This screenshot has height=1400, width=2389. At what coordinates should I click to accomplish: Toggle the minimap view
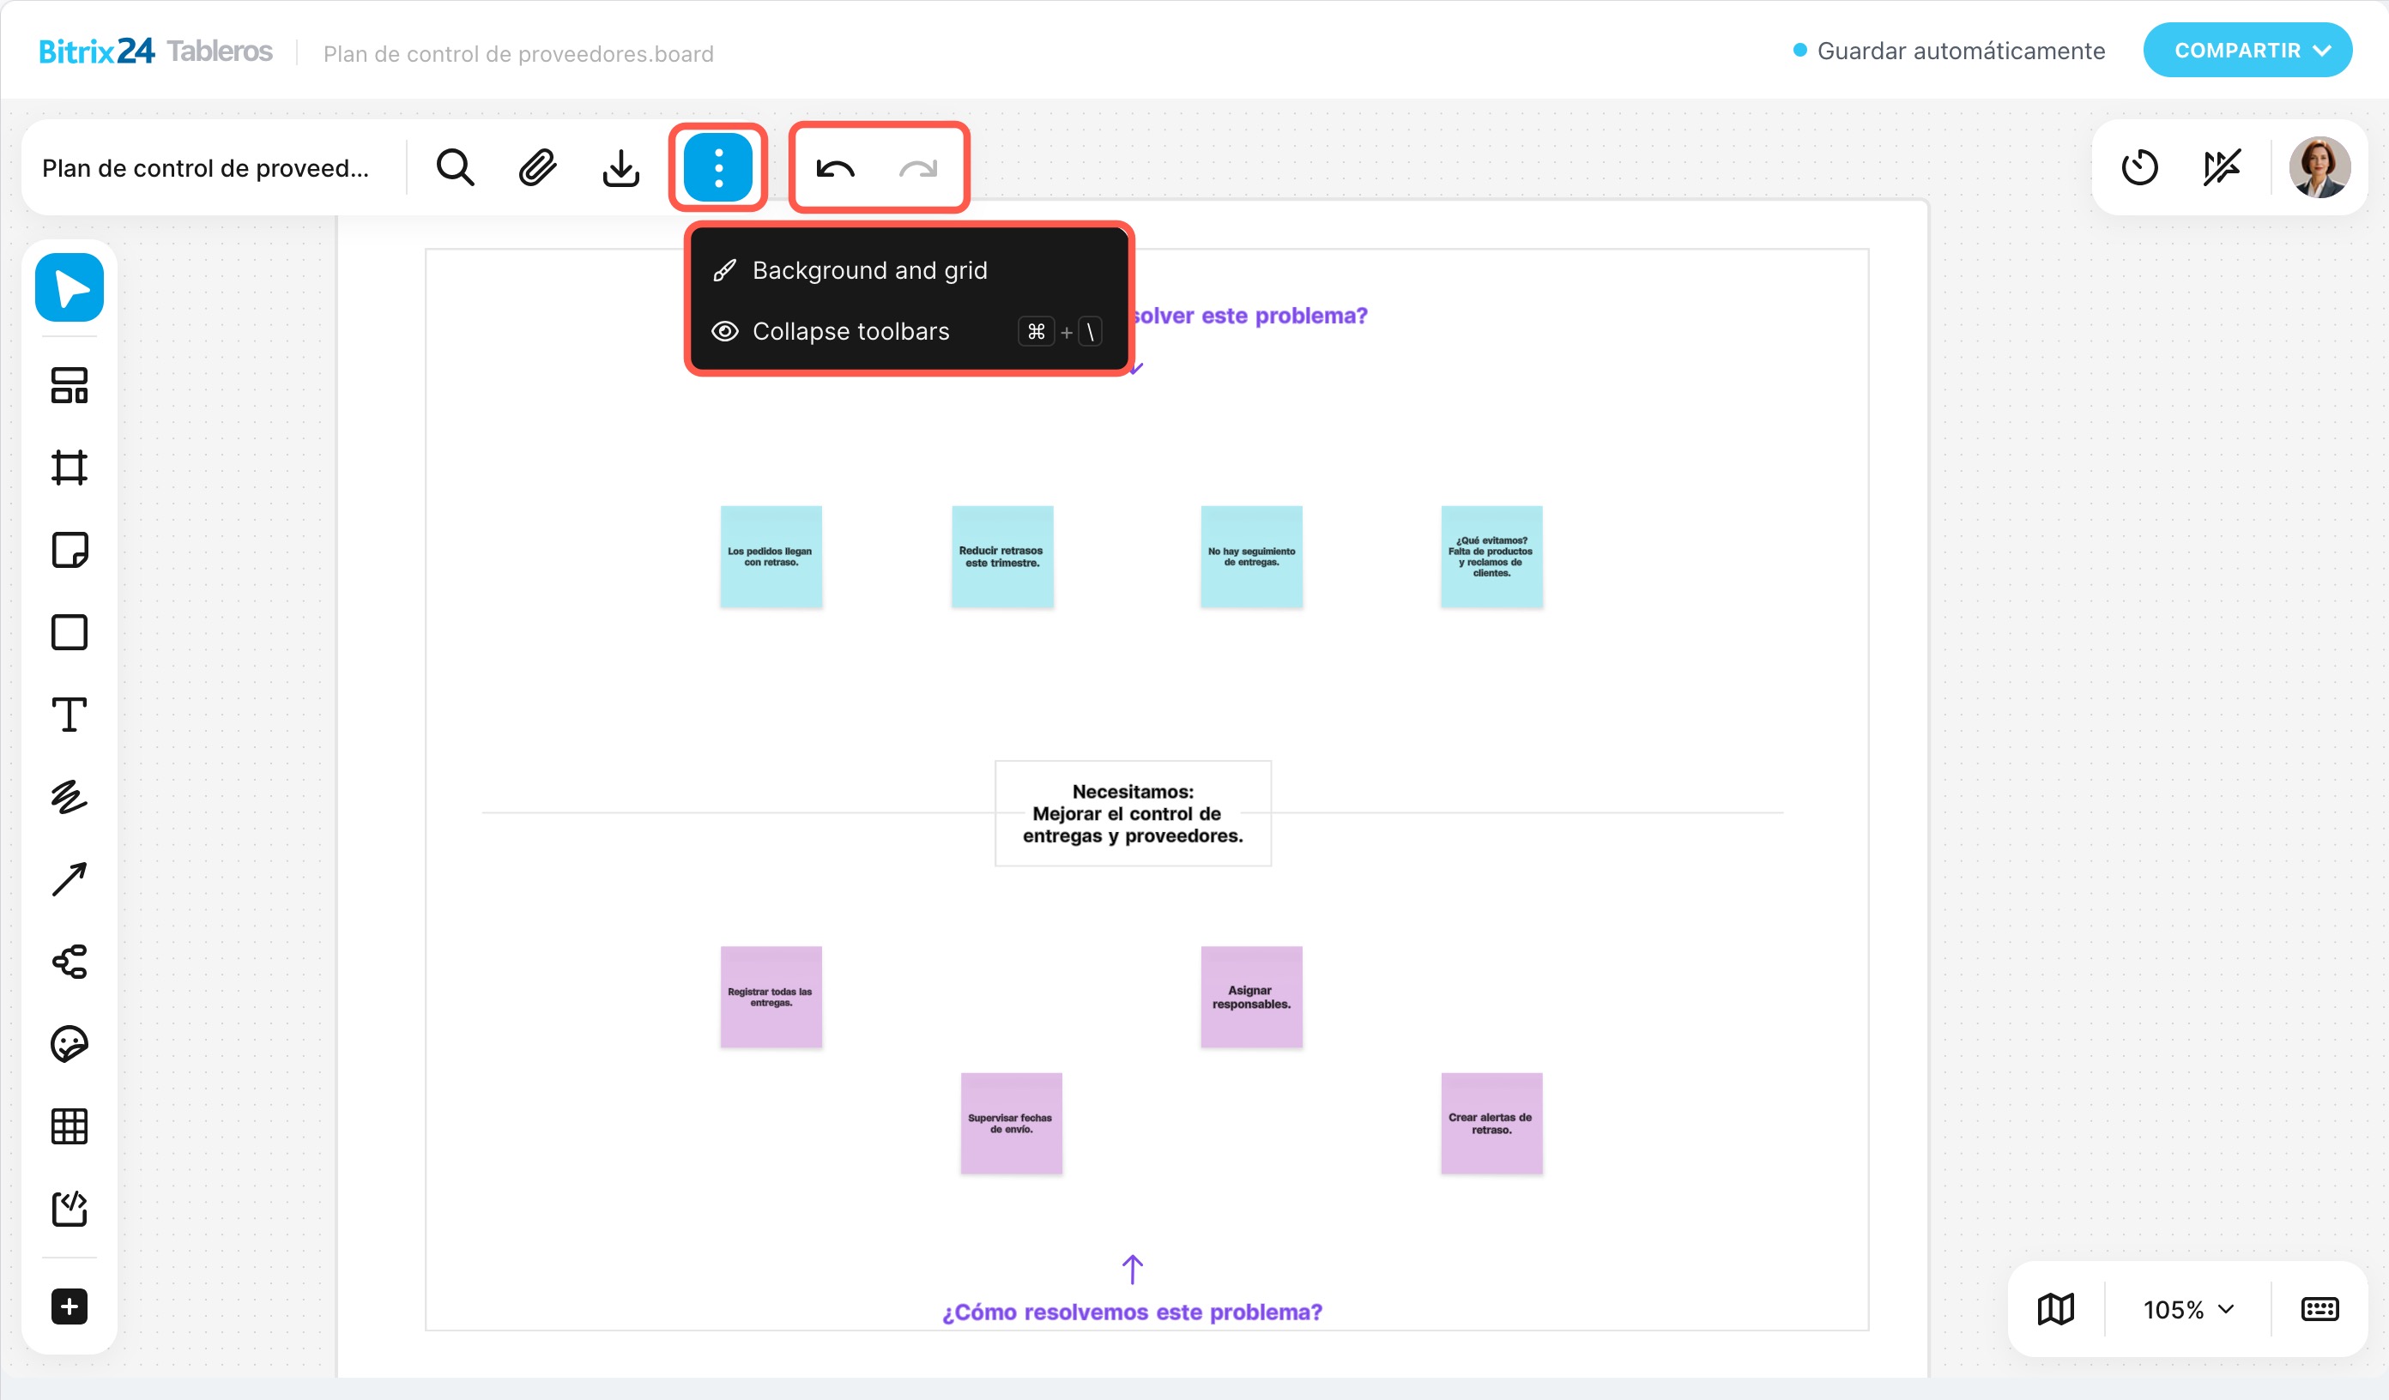pos(2055,1309)
